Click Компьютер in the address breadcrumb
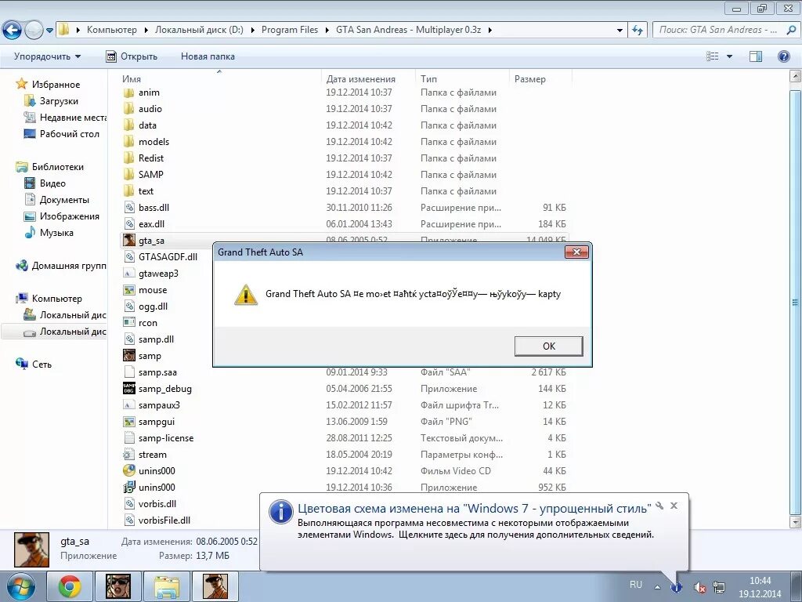The height and width of the screenshot is (602, 802). pyautogui.click(x=111, y=30)
